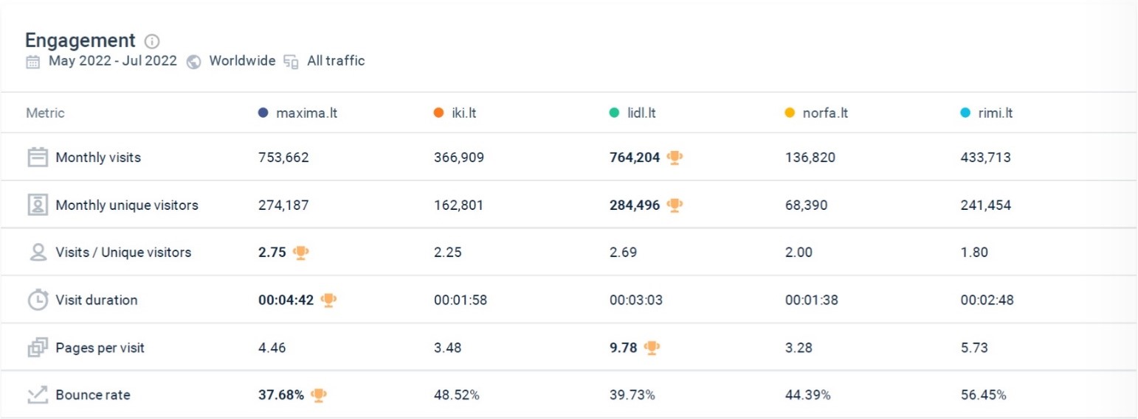Open the rimi.lt column header

tap(987, 113)
